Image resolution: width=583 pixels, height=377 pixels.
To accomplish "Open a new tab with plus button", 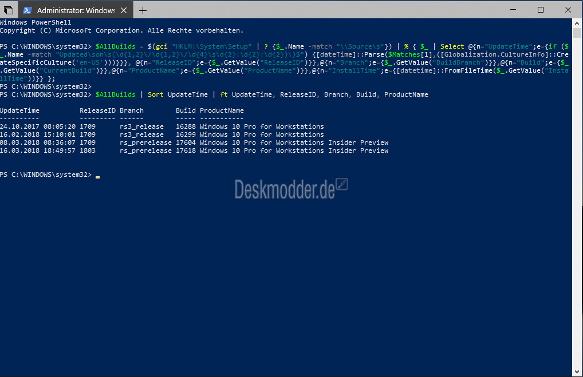I will (143, 11).
